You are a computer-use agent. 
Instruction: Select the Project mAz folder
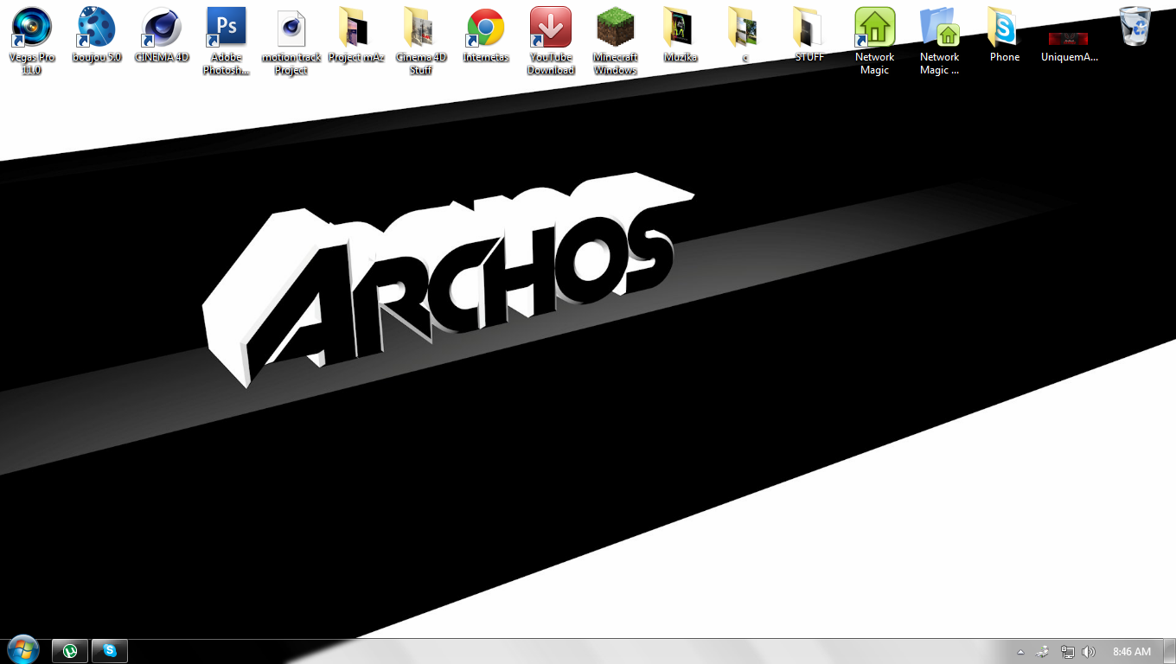pyautogui.click(x=356, y=35)
